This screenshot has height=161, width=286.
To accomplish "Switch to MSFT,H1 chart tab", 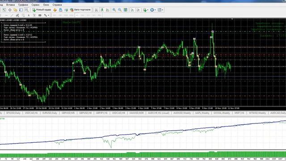I will point(240,113).
